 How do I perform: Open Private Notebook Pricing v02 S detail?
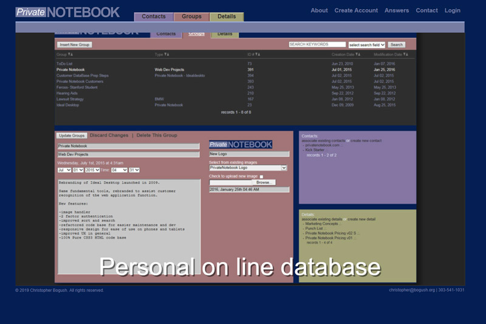(330, 233)
